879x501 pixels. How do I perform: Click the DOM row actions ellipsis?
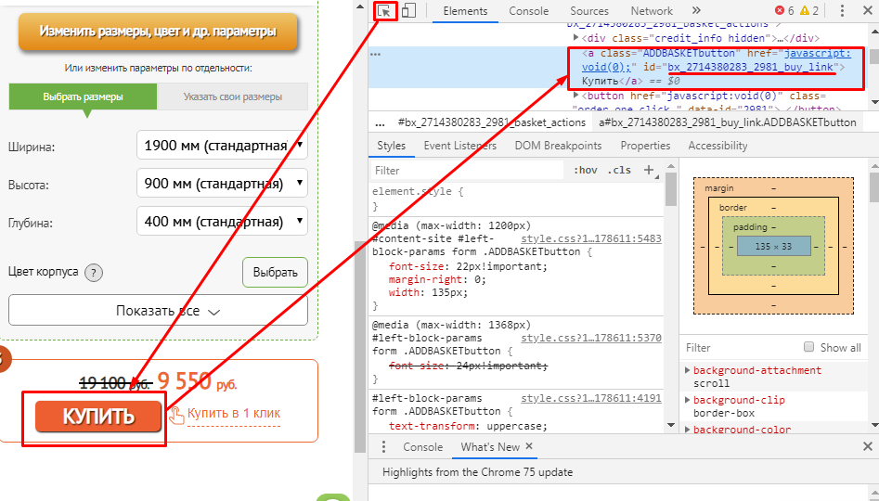pos(376,54)
